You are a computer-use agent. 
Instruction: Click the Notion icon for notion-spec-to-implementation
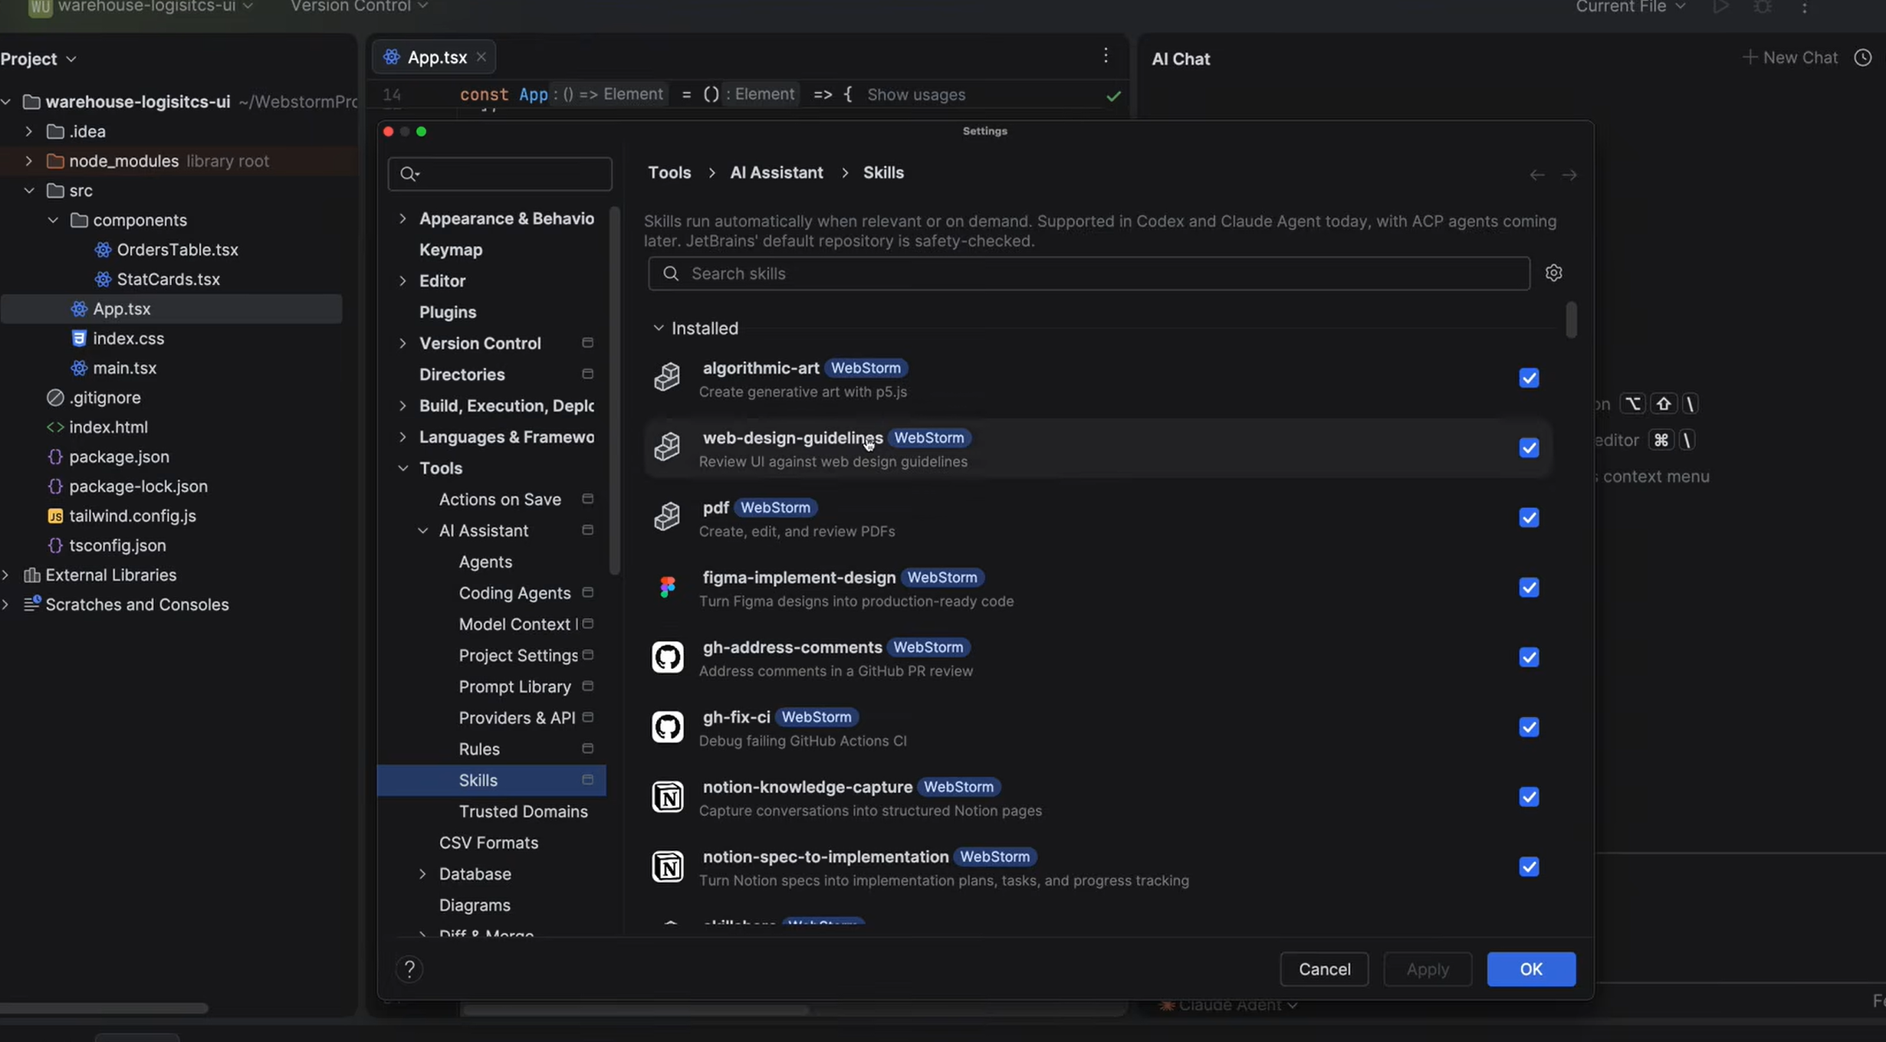pos(667,867)
